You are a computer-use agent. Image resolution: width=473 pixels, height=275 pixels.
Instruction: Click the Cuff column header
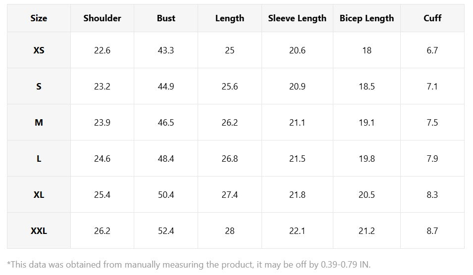tap(432, 18)
